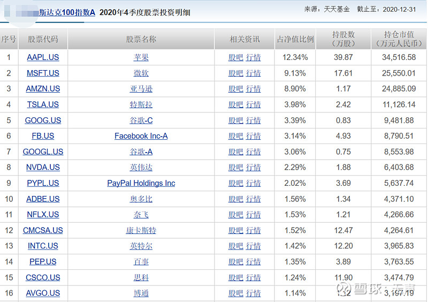428x302 pixels.
Task: Select the 持仓市值 column header
Action: (x=399, y=39)
